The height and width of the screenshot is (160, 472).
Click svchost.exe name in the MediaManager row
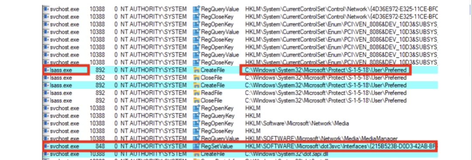tap(65, 139)
